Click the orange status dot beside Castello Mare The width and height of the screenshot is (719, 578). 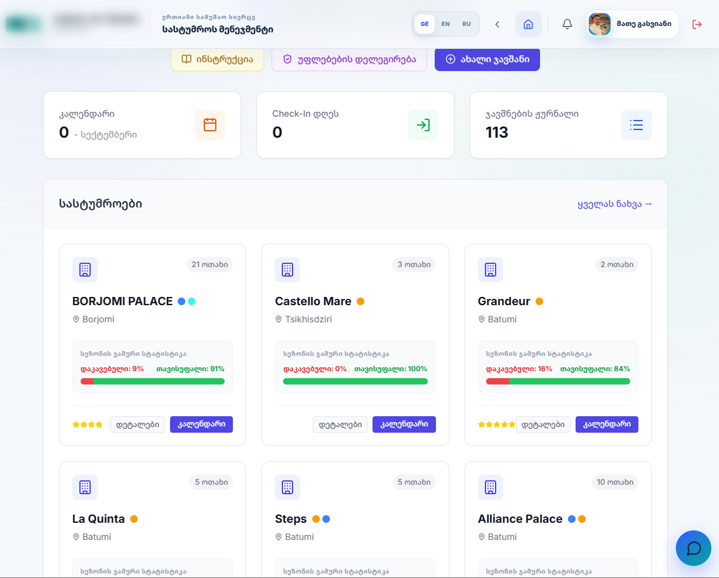click(x=360, y=301)
